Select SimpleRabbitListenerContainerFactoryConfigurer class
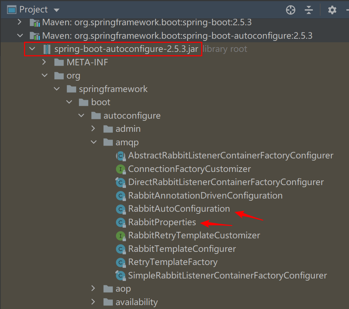Viewport: 349px width, 309px height. 227,276
